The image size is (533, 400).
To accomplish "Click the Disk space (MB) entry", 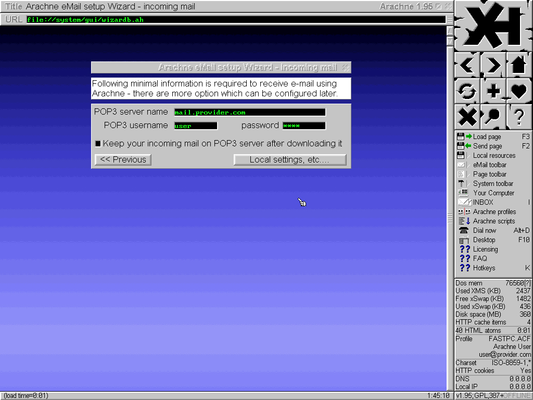I will pos(493,314).
